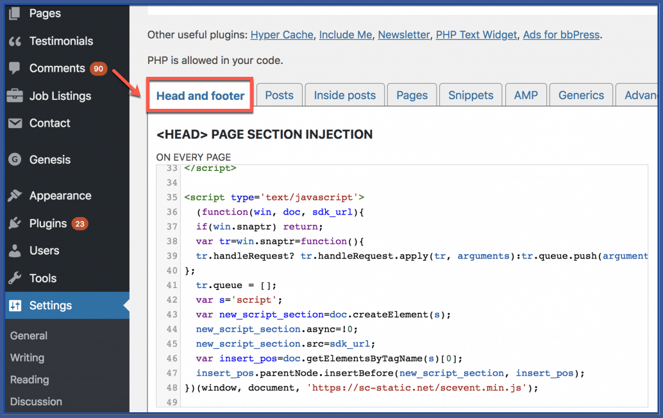Click code line 36 with function(win, doc, sdk_url)

click(x=280, y=212)
